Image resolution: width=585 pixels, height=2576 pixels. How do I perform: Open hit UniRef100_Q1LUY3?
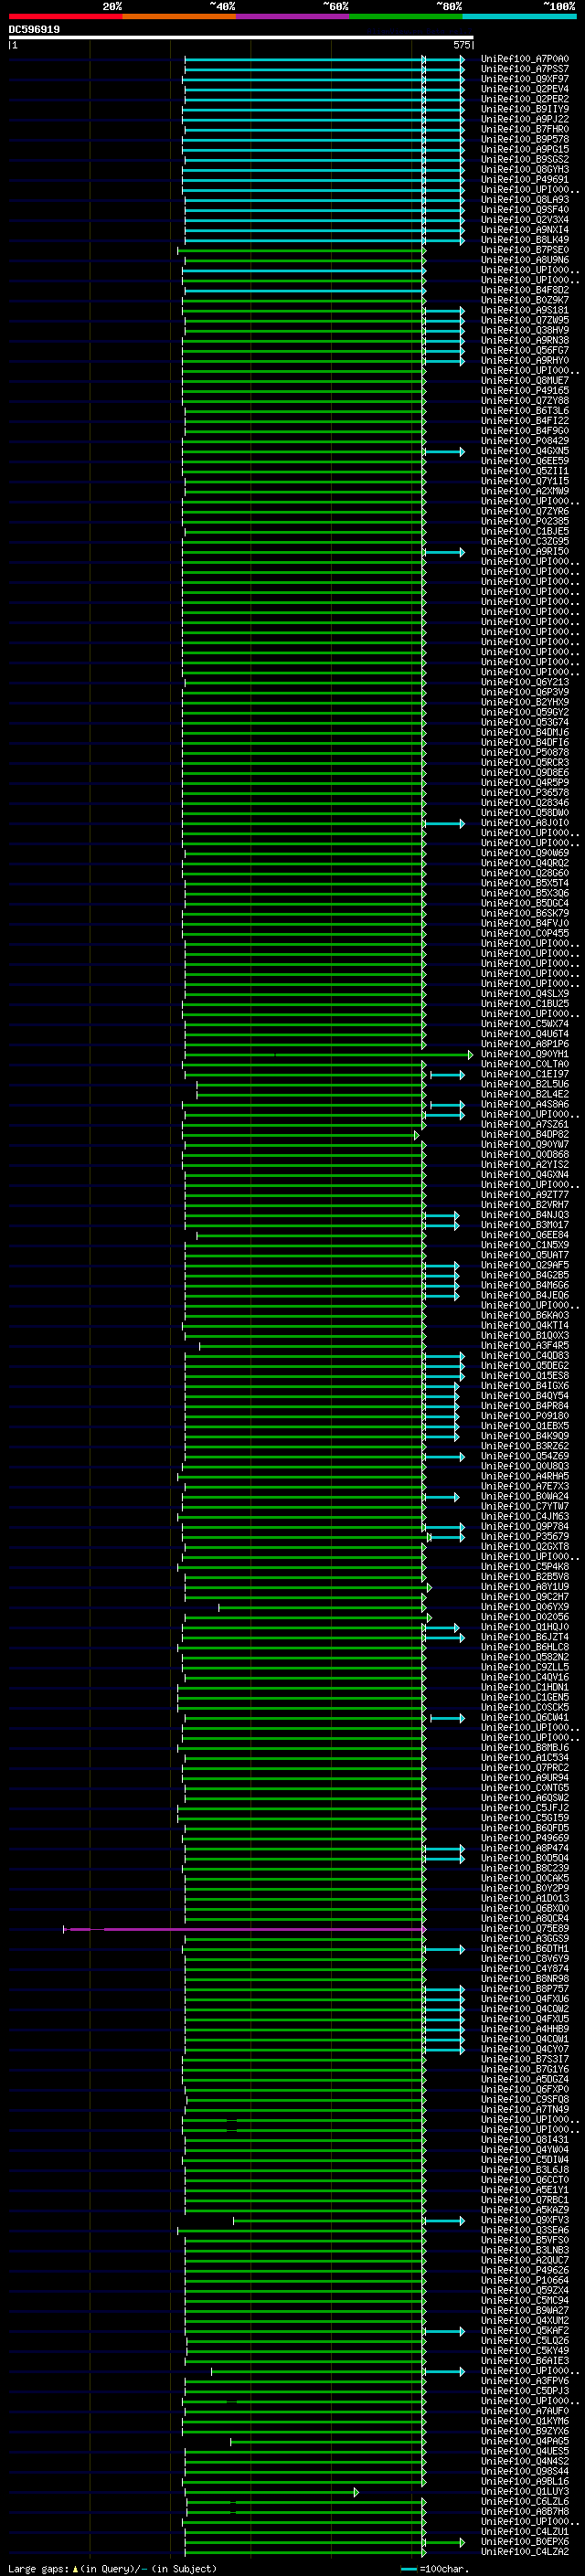tap(525, 2491)
